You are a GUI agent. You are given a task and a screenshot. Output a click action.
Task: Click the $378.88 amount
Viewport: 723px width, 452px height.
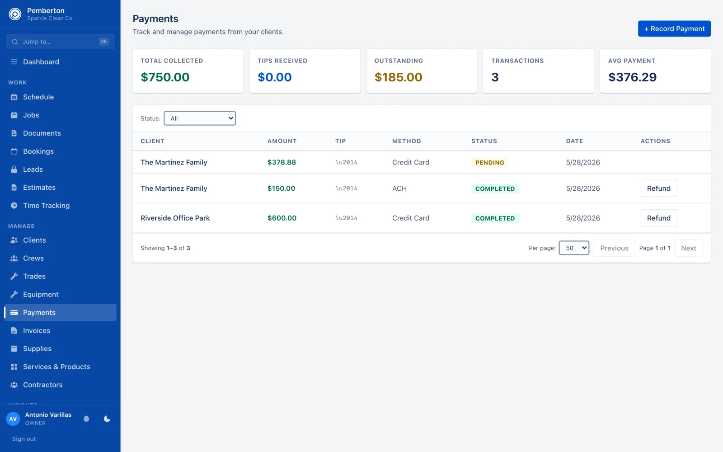pyautogui.click(x=282, y=162)
